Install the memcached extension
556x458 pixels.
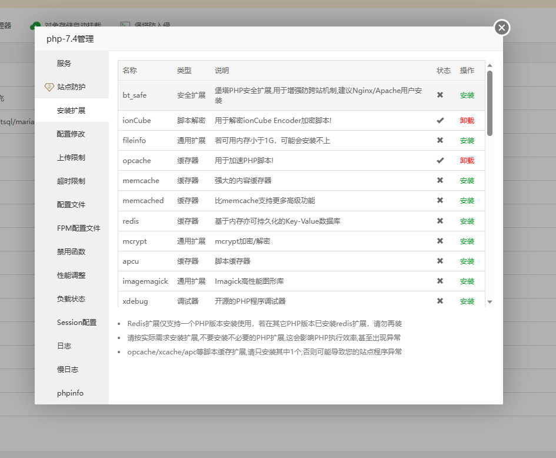[467, 200]
